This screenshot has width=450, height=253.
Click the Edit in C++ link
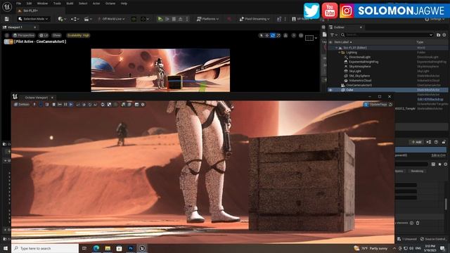(x=438, y=155)
